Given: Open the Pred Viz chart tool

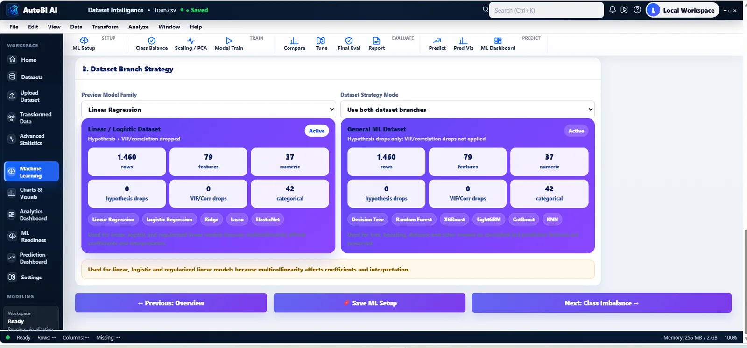Looking at the screenshot, I should [x=463, y=44].
